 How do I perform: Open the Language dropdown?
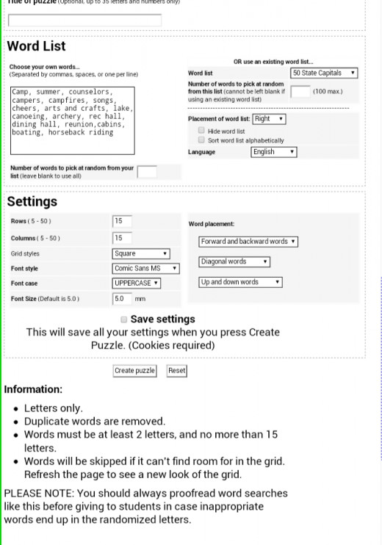pyautogui.click(x=273, y=152)
